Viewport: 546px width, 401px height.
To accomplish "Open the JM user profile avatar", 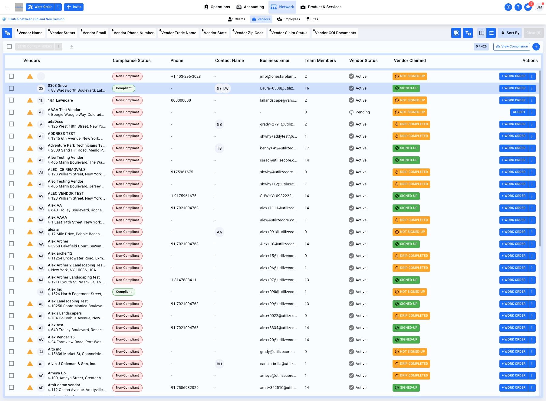I will pyautogui.click(x=539, y=7).
